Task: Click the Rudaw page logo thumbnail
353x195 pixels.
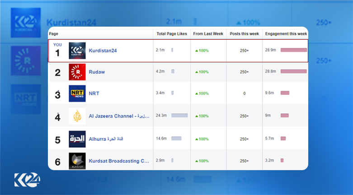Action: tap(77, 72)
